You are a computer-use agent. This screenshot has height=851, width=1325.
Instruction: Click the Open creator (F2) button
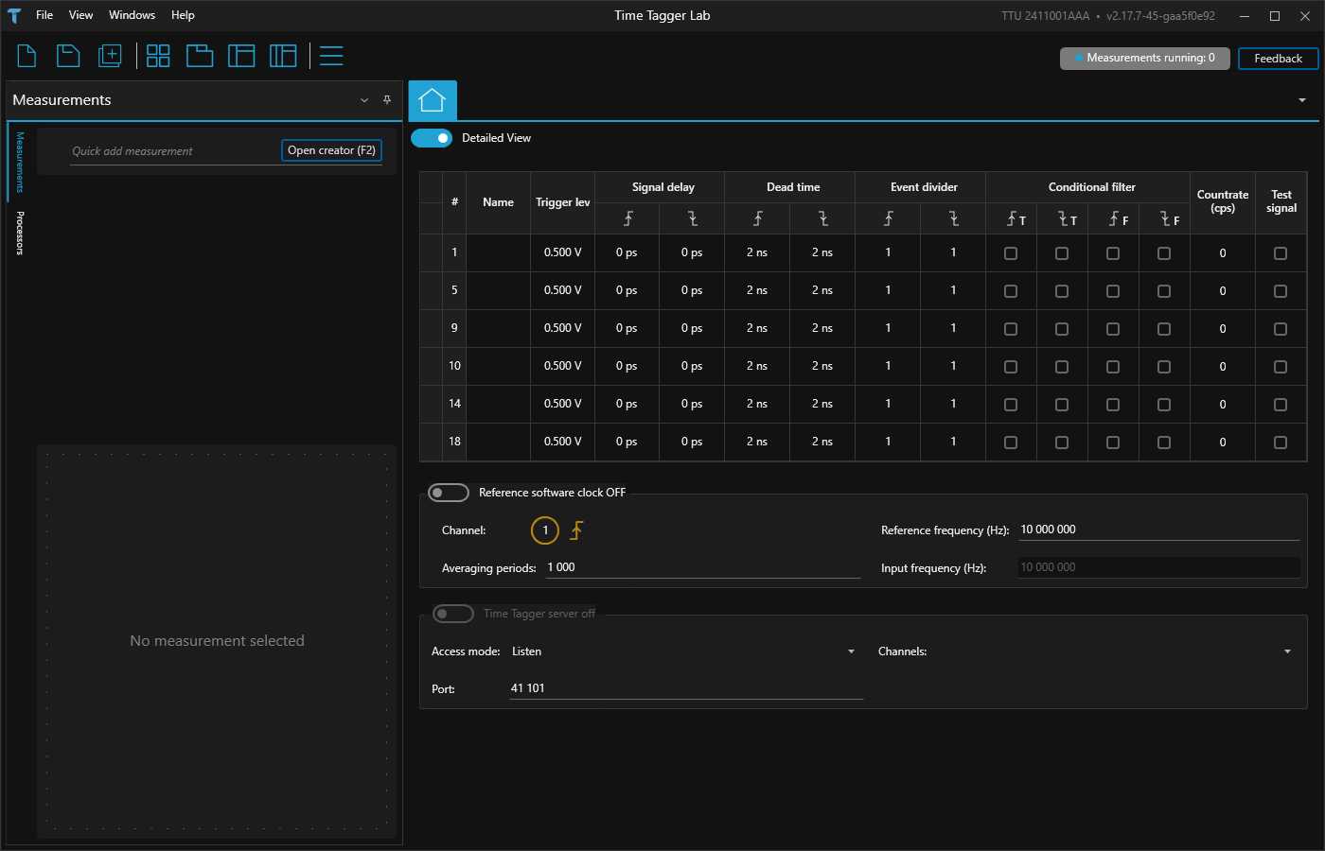click(331, 150)
